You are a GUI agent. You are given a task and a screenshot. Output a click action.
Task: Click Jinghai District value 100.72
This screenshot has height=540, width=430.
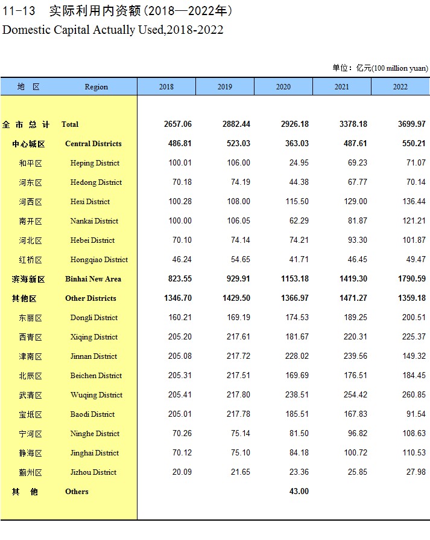[x=355, y=452]
